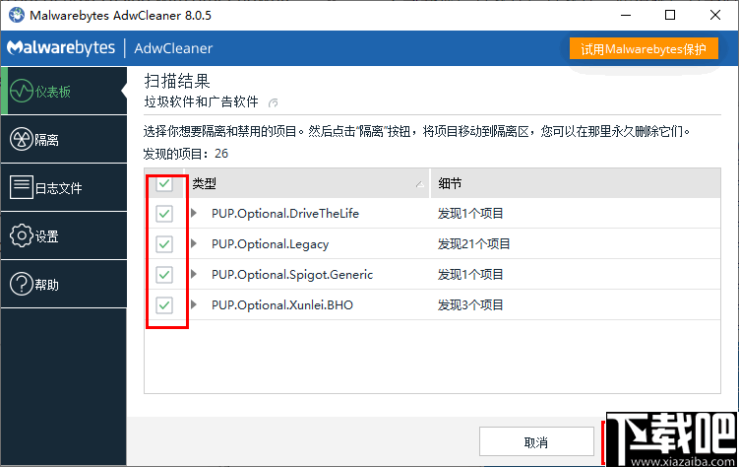Click the document icon beside 日志文件
Viewport: 739px width, 467px height.
click(22, 187)
